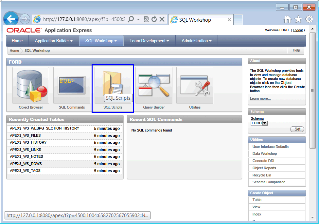Create a new Index object
Screen dimensions: 319x224
pos(277,214)
